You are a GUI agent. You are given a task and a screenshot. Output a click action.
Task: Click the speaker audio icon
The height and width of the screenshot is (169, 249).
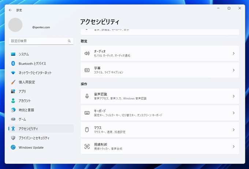(x=87, y=53)
